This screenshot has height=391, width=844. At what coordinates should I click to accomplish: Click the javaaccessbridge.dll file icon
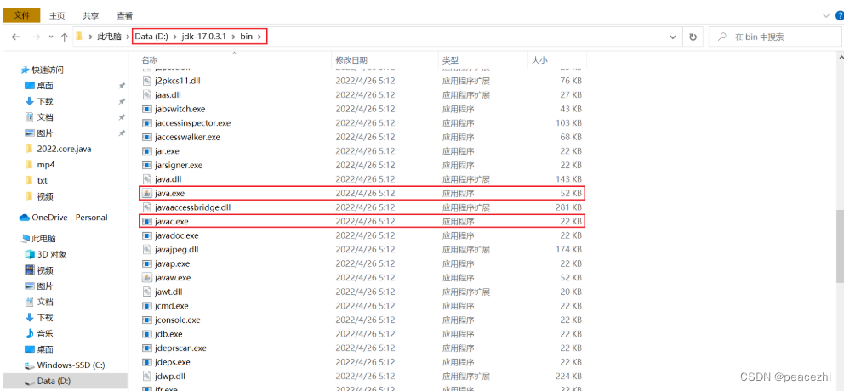[147, 207]
